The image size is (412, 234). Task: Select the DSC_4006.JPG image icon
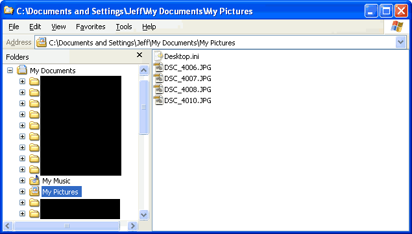pos(158,67)
